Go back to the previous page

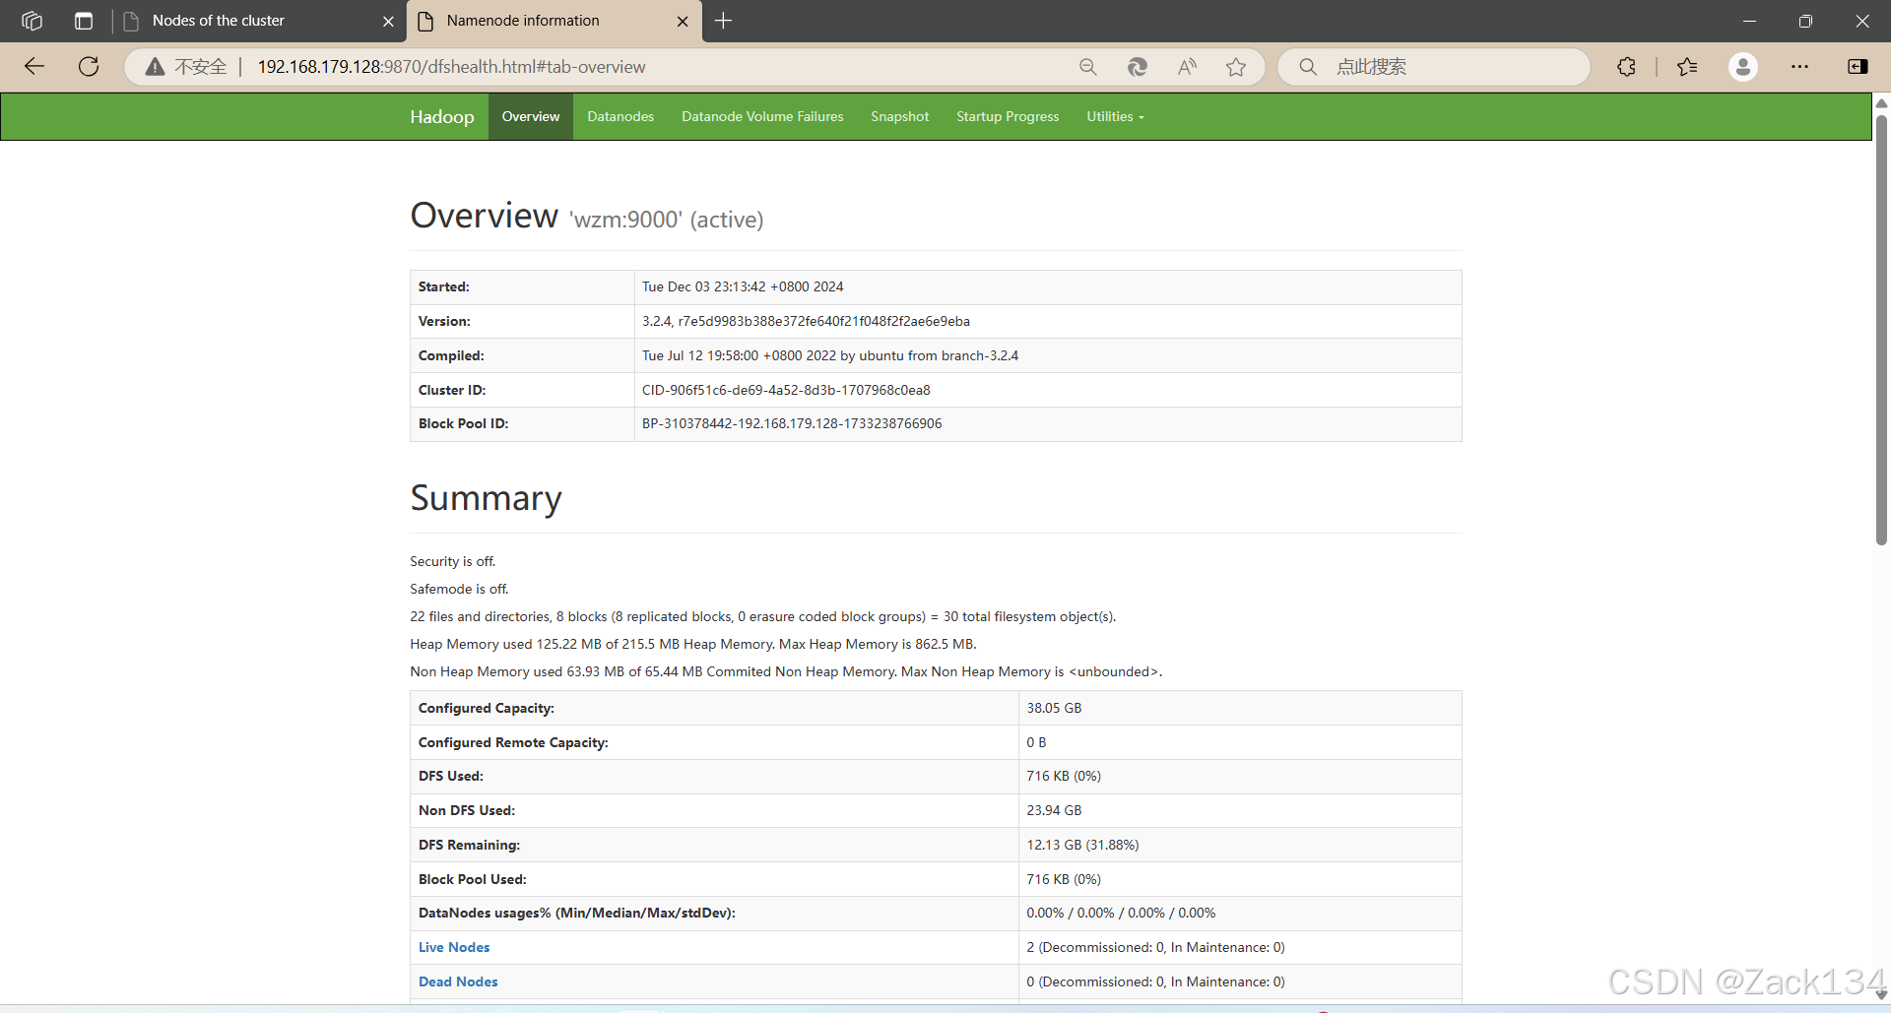pyautogui.click(x=34, y=67)
